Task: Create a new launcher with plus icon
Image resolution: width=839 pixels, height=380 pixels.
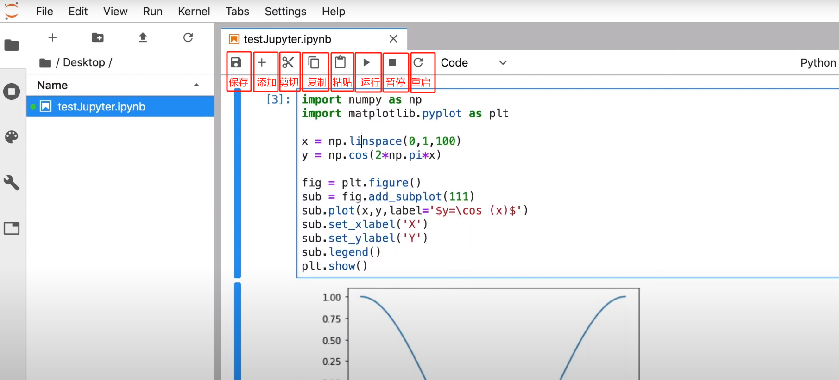Action: [52, 37]
